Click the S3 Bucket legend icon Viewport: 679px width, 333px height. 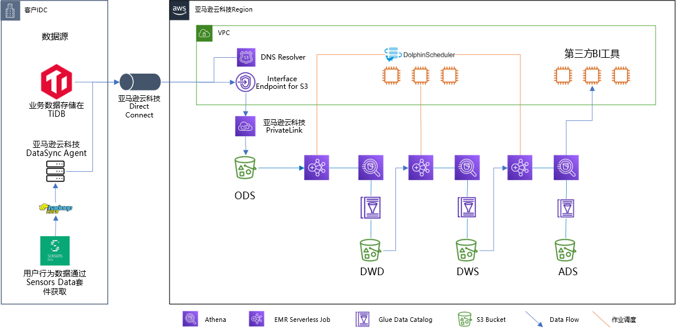(x=466, y=319)
